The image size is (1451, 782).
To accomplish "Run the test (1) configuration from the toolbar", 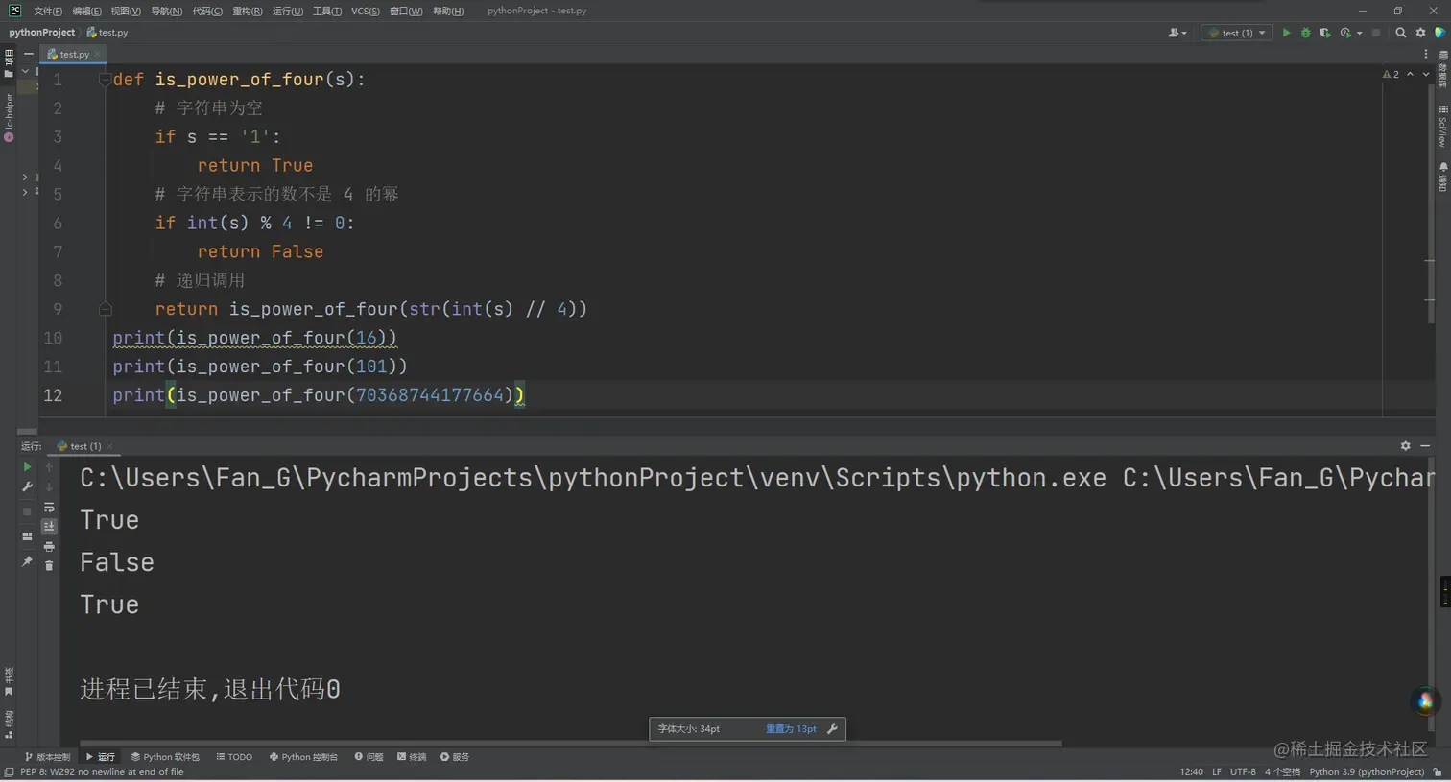I will [1286, 33].
